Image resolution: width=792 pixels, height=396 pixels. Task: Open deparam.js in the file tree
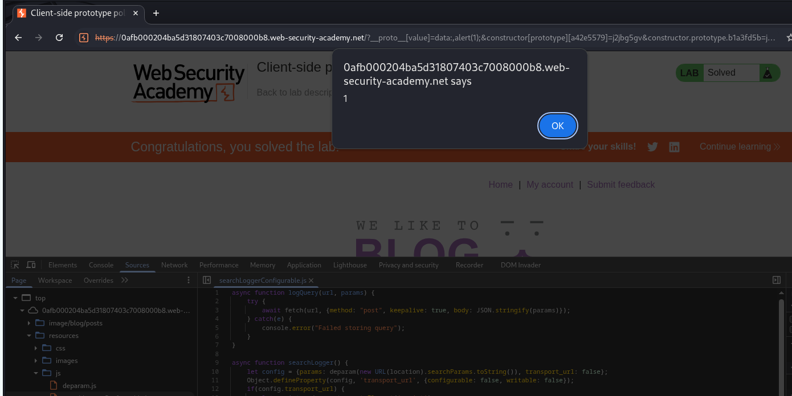click(x=79, y=386)
